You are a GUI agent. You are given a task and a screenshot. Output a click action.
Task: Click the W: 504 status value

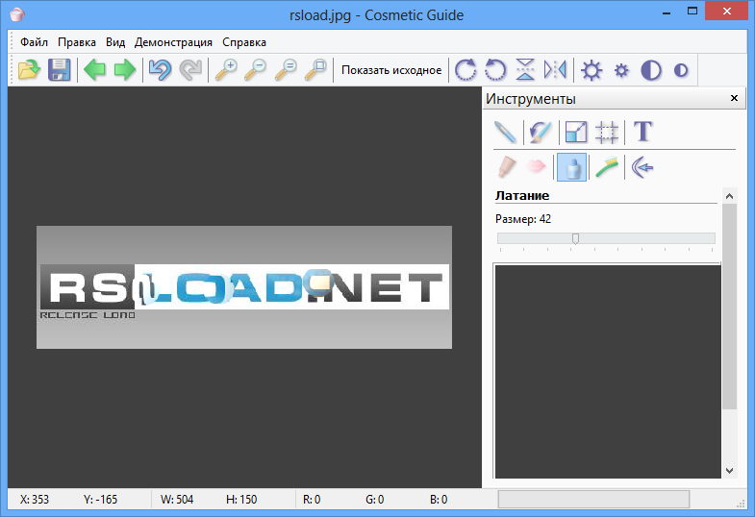(177, 500)
